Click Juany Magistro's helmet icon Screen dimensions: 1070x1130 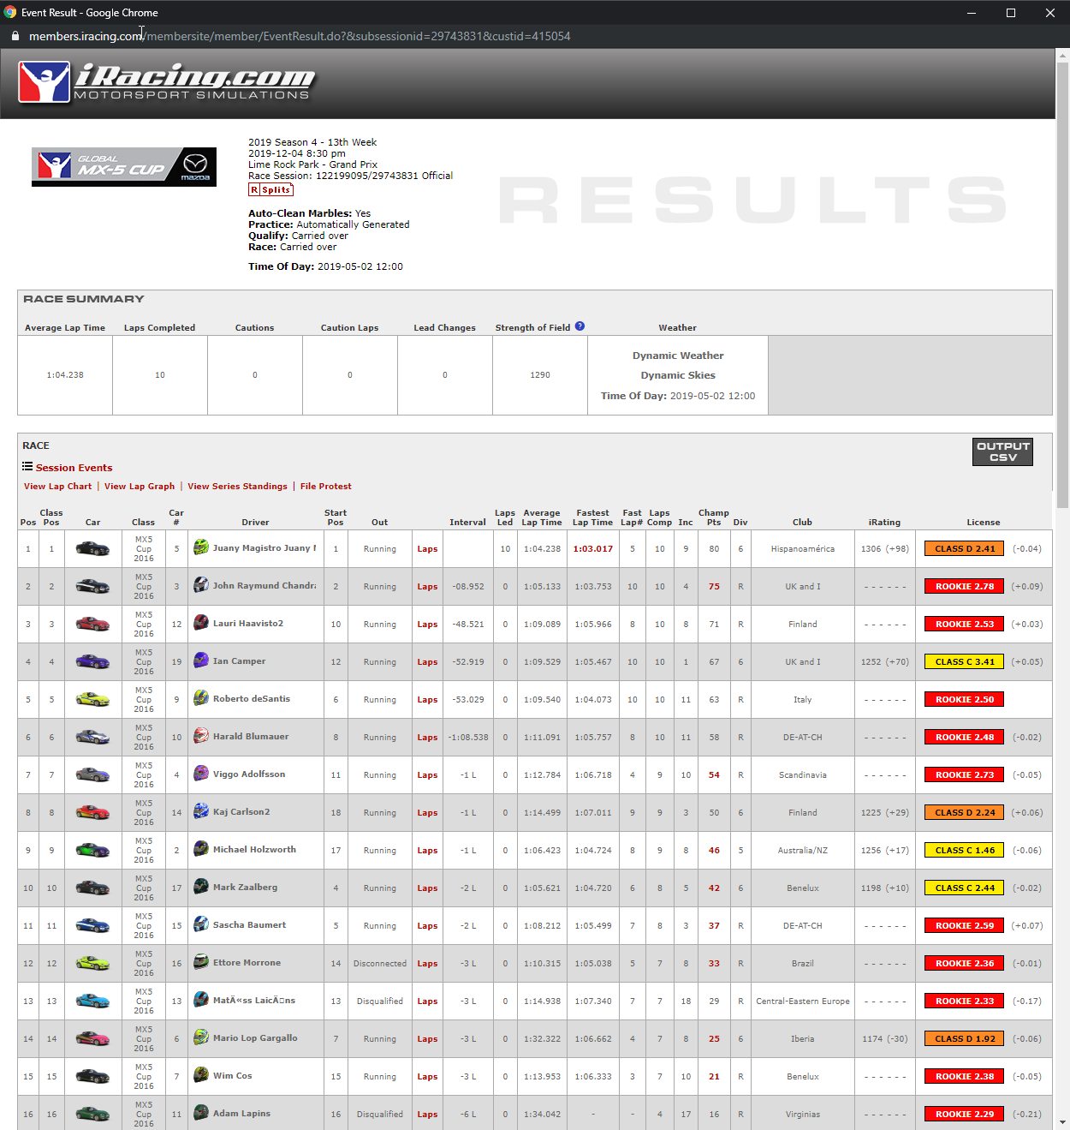201,547
